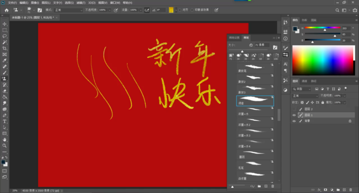Select the Eraser tool
This screenshot has height=193, width=359.
tap(4, 91)
